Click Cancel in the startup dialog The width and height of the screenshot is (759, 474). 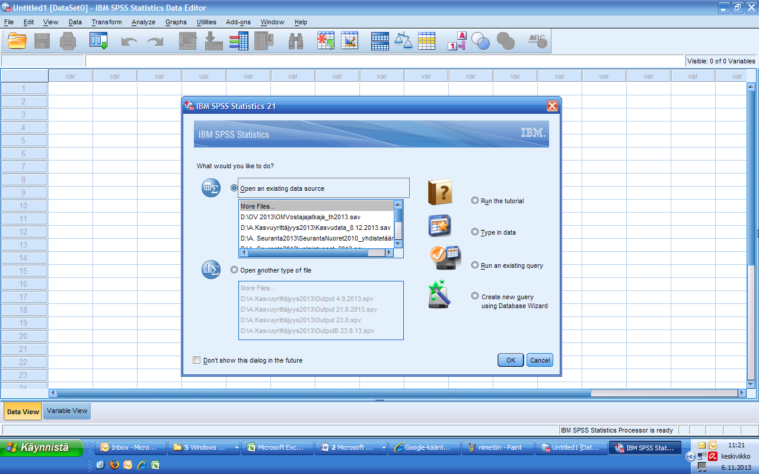click(540, 360)
